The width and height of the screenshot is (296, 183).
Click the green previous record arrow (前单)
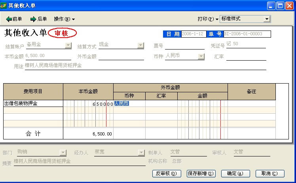click(9, 19)
